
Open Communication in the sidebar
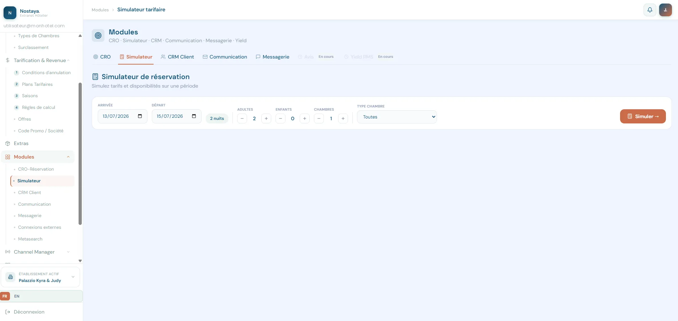point(34,204)
